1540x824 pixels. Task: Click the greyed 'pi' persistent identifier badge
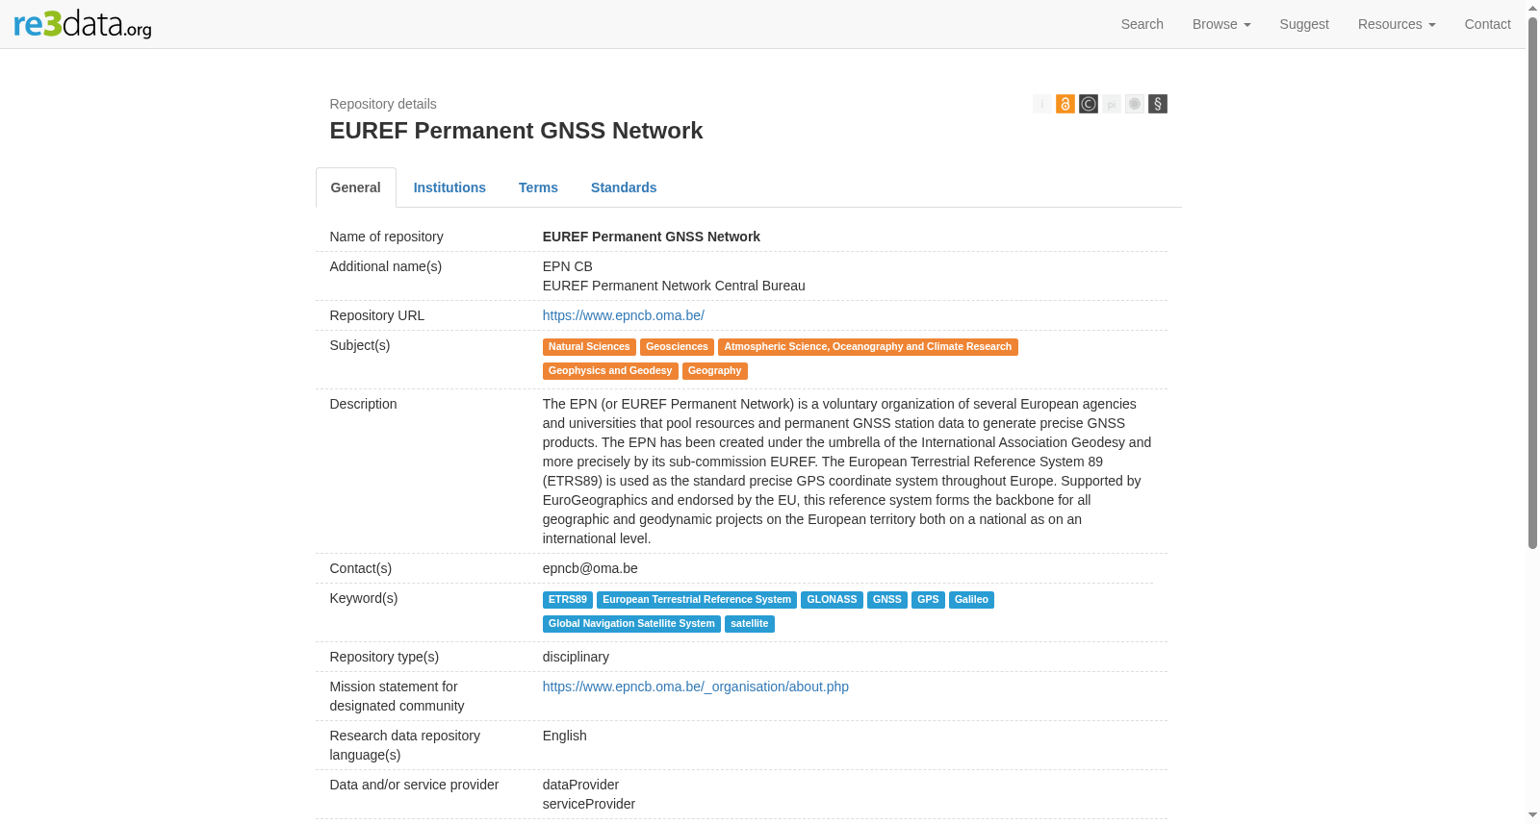coord(1111,104)
